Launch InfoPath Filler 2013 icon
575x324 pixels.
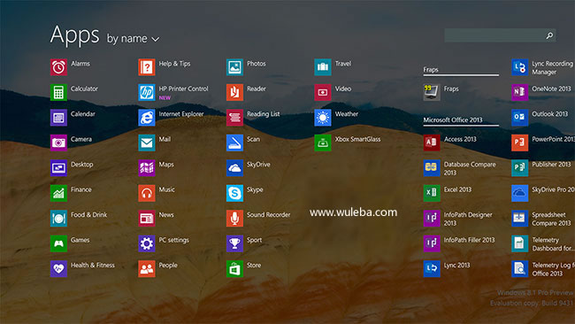432,243
